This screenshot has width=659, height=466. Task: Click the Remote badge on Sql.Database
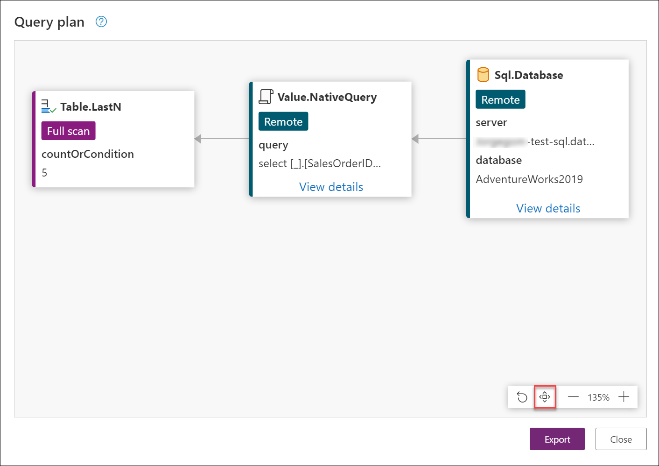point(500,99)
